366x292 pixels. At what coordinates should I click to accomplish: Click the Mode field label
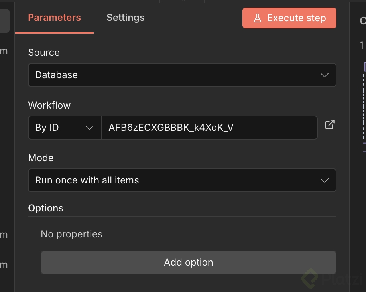point(41,158)
